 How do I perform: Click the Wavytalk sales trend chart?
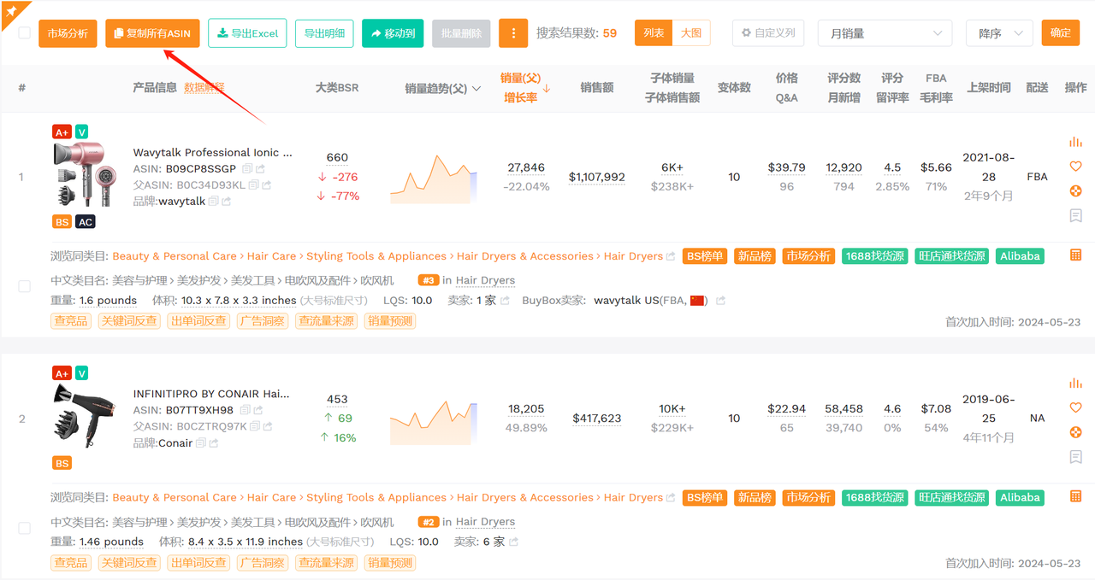click(x=434, y=178)
